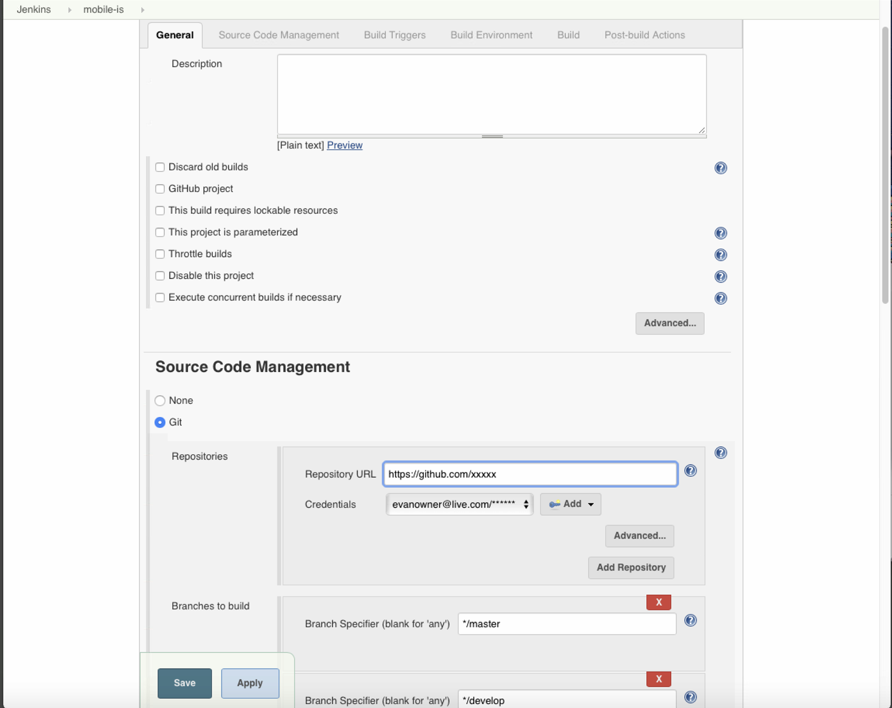Image resolution: width=892 pixels, height=708 pixels.
Task: Open help for Discard old builds
Action: [720, 168]
